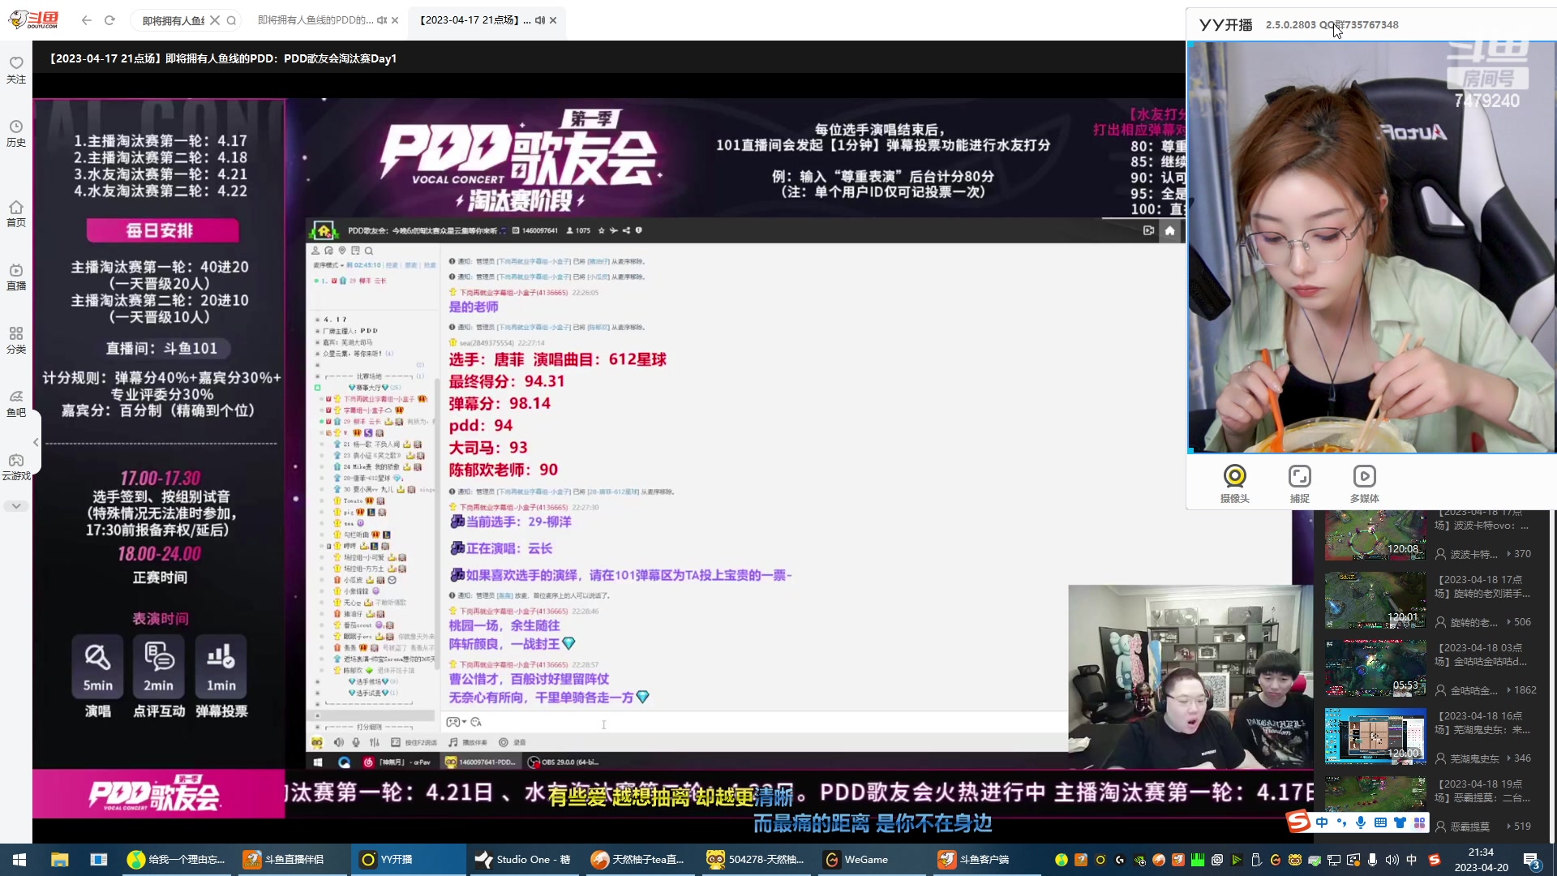Open the notification center with 3 alerts
The width and height of the screenshot is (1557, 876).
(1532, 861)
